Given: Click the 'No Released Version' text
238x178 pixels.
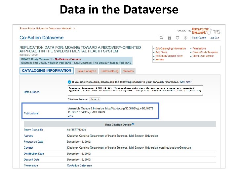Looking at the screenshot, I should tap(68, 59).
